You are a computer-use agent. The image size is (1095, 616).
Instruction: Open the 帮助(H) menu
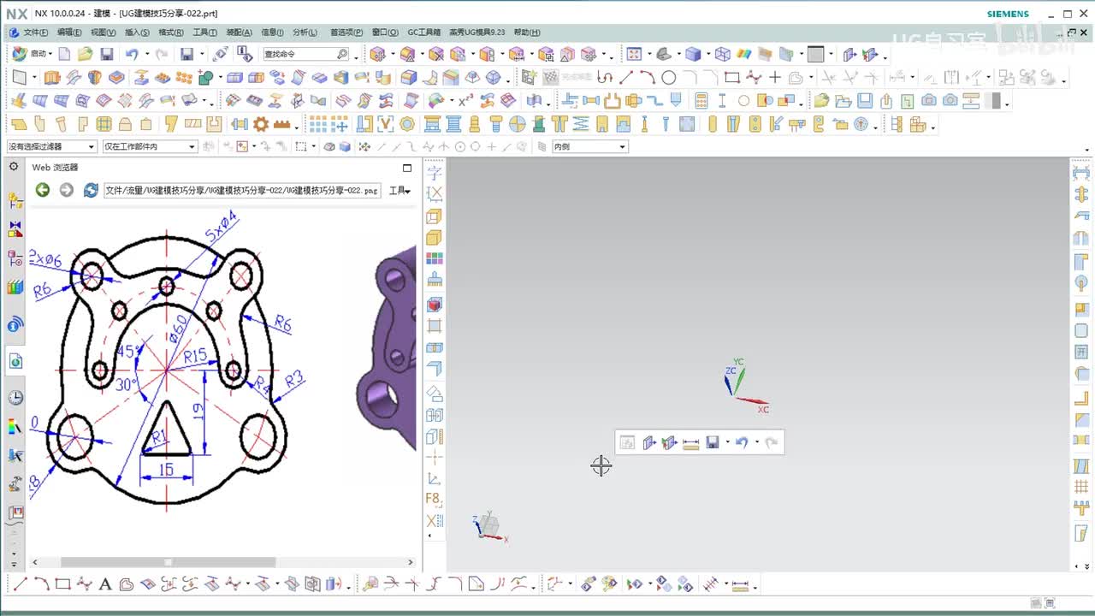[x=526, y=33]
